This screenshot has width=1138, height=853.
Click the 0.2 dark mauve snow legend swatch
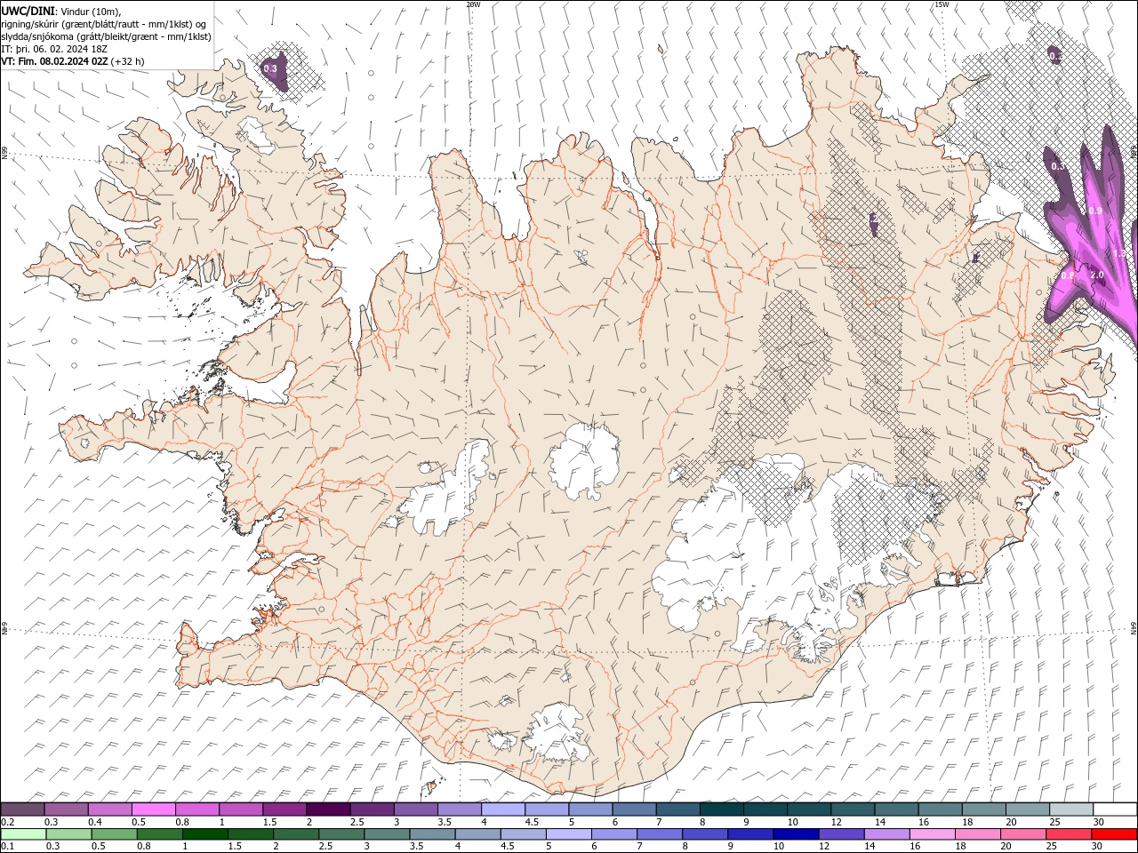point(23,809)
